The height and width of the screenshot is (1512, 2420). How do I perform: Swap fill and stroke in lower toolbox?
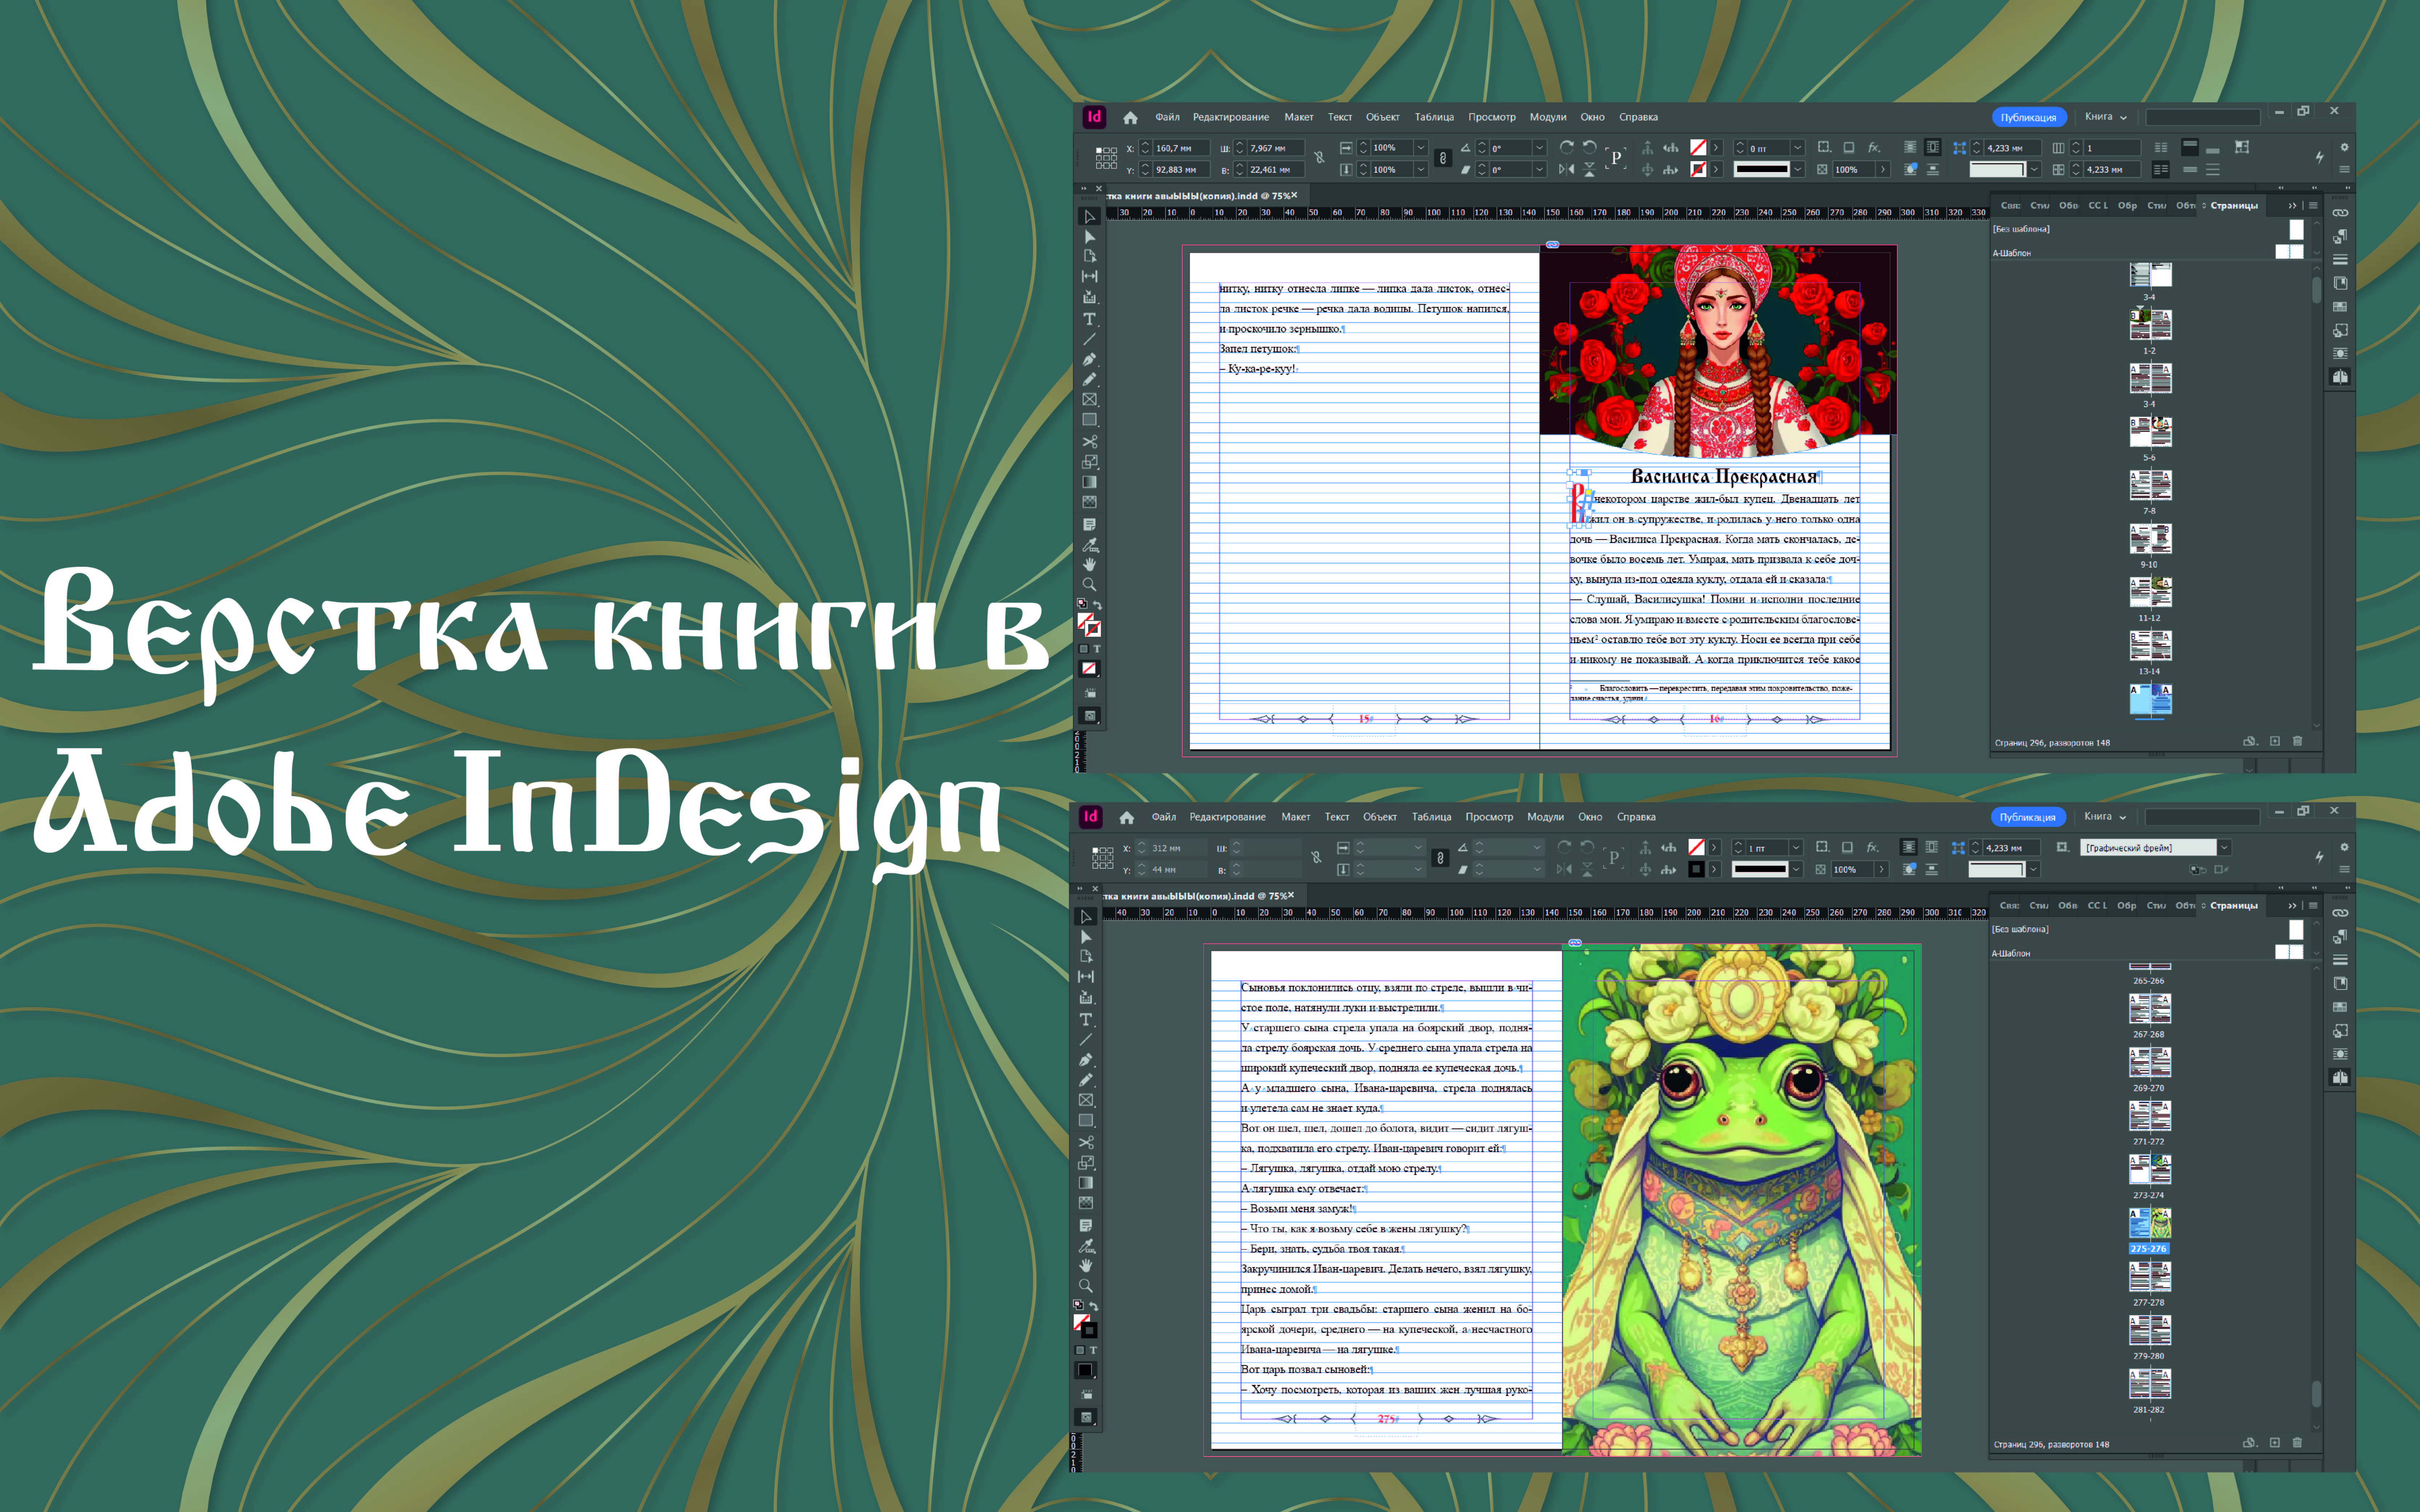(x=1094, y=1306)
